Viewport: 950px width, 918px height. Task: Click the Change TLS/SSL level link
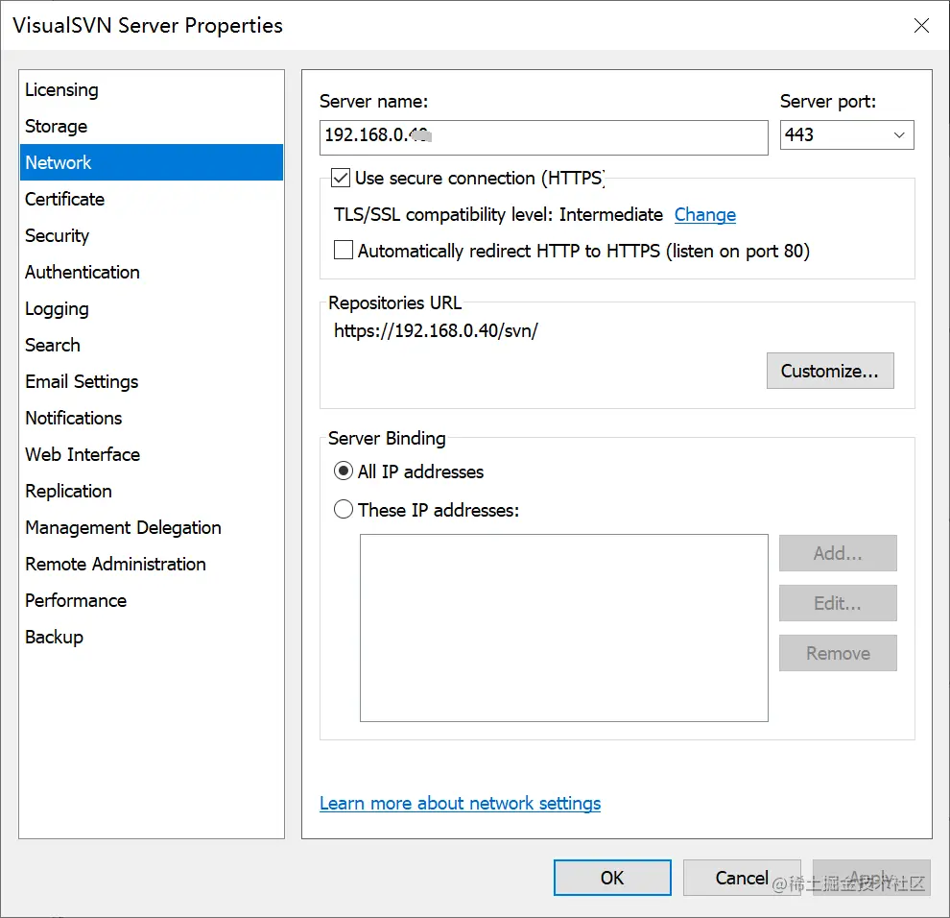(x=705, y=215)
